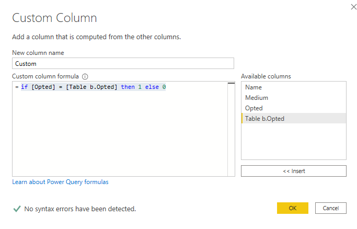The width and height of the screenshot is (357, 229).
Task: Select Table b.Opted in Available columns
Action: [x=294, y=119]
